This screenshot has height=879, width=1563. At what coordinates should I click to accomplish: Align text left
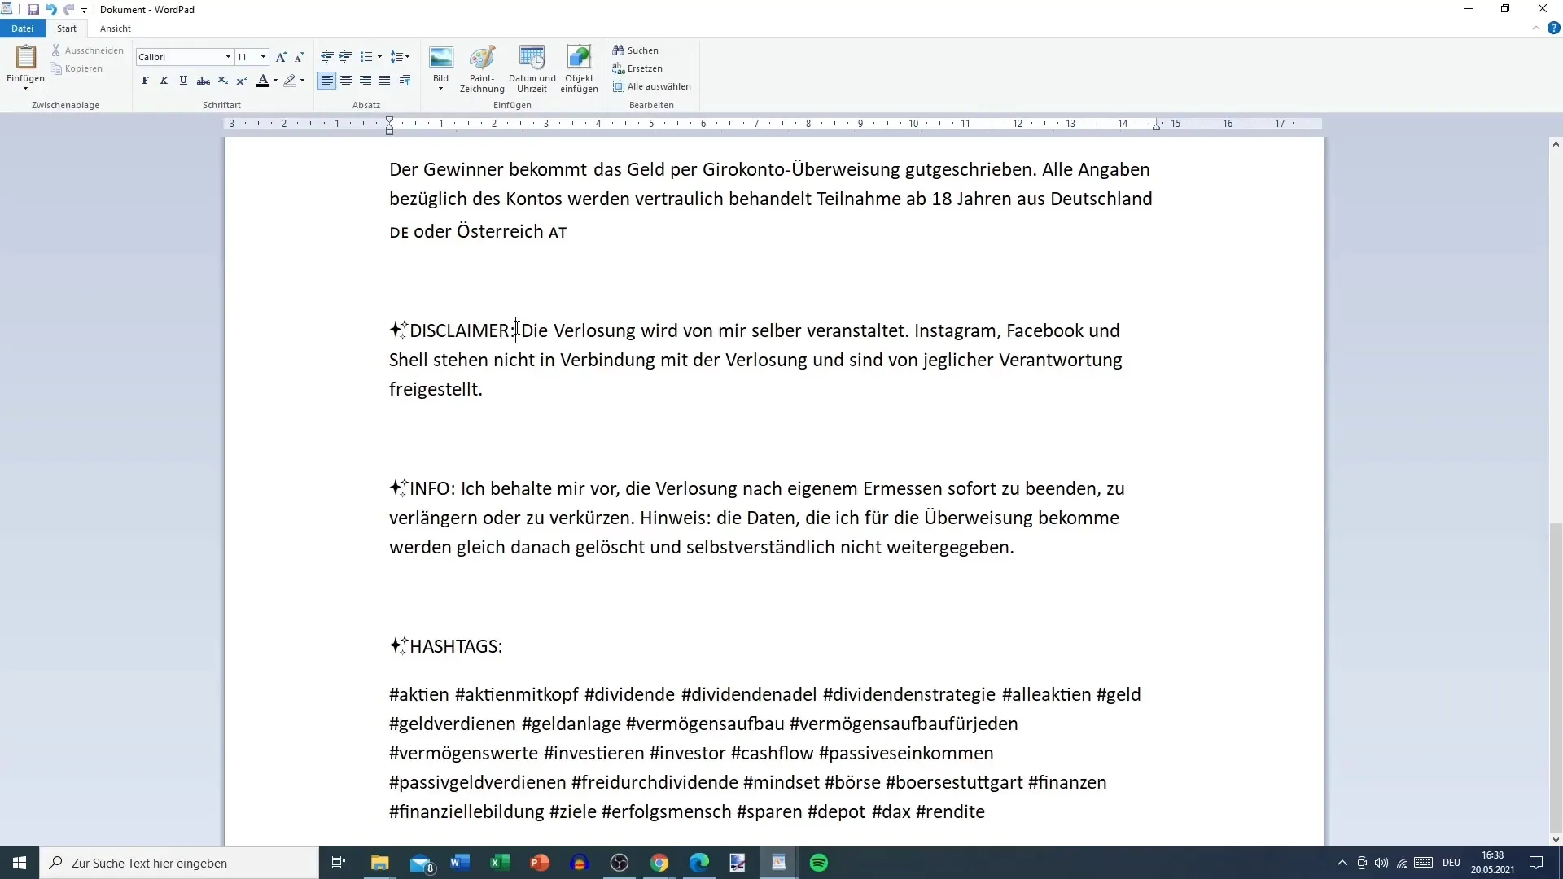click(326, 81)
